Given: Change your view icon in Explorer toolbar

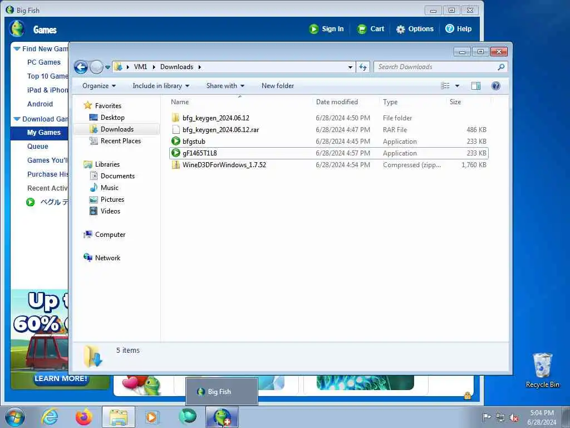Looking at the screenshot, I should click(x=445, y=86).
